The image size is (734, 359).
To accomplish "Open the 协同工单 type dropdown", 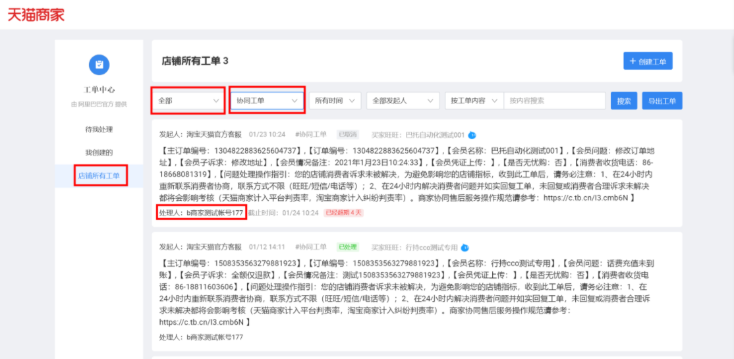I will (x=267, y=101).
